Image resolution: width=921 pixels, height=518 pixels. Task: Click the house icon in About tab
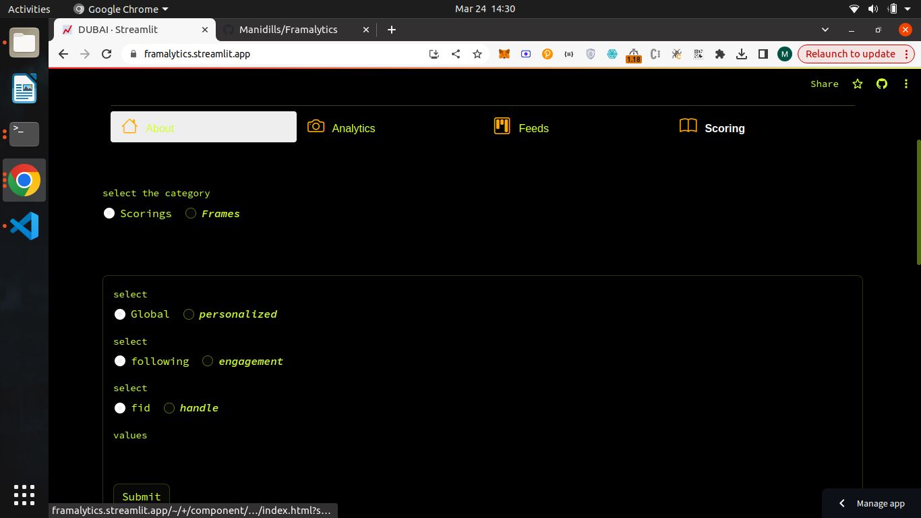[x=129, y=126]
